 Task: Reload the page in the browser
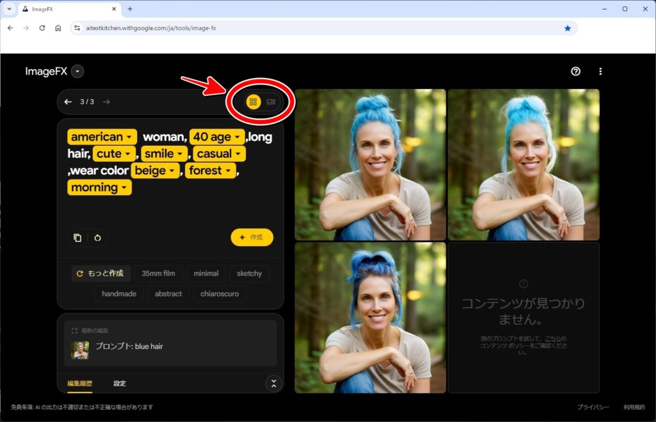click(42, 28)
